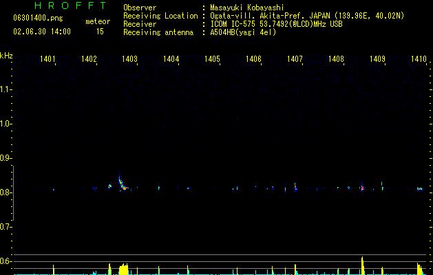This screenshot has height=275, width=433.
Task: Click the 0.6 kHz axis label
Action: [x=6, y=261]
